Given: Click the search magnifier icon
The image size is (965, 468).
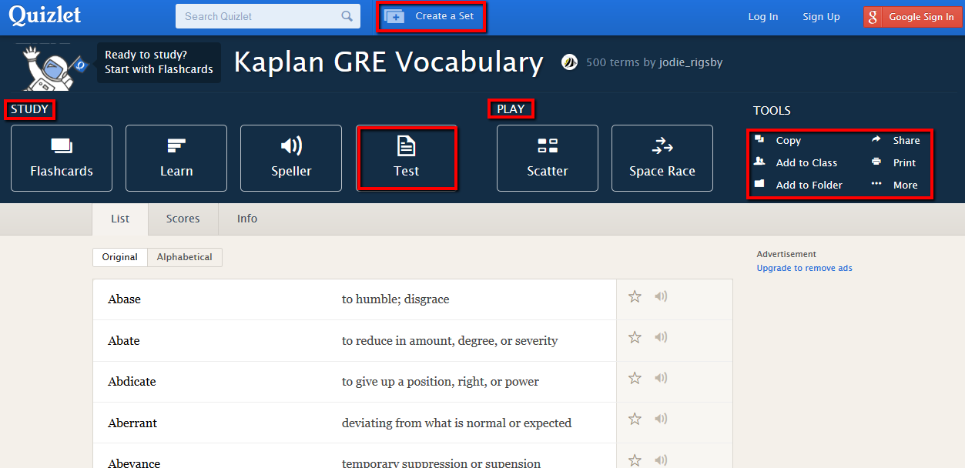Looking at the screenshot, I should click(x=347, y=16).
